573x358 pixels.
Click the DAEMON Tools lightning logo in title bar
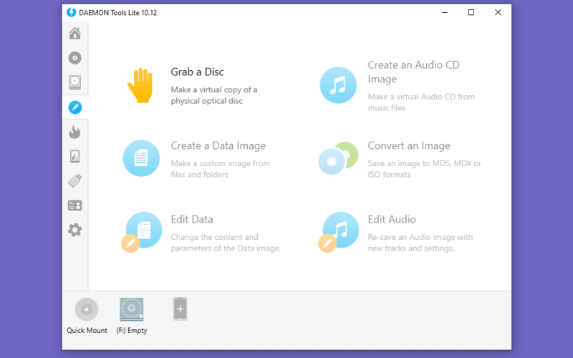[x=71, y=12]
